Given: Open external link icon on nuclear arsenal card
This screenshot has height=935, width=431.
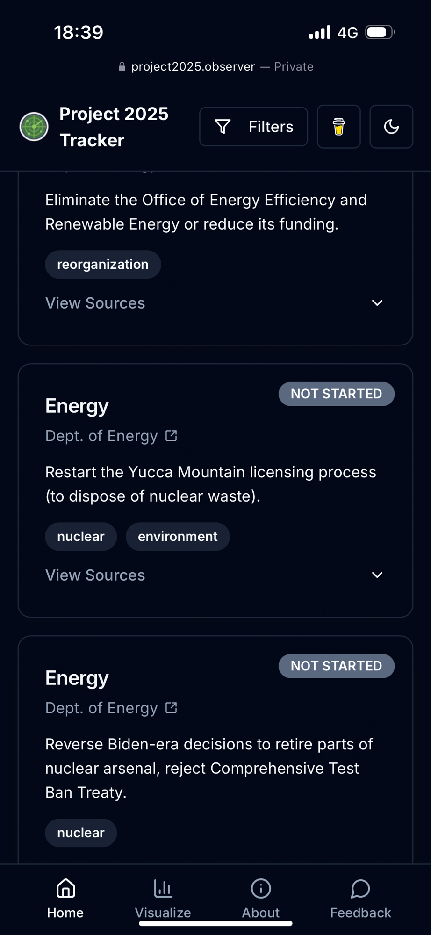Looking at the screenshot, I should [171, 708].
